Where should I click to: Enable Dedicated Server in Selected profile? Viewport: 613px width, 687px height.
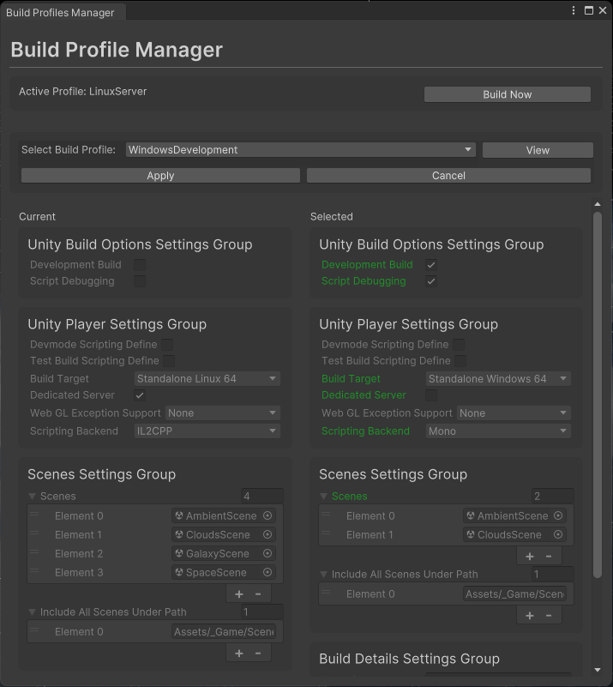pyautogui.click(x=431, y=395)
